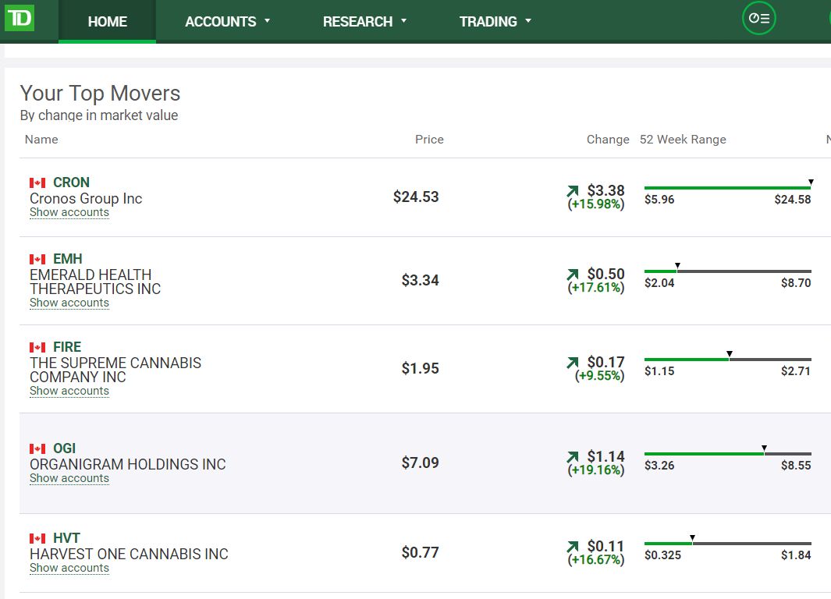This screenshot has width=831, height=599.
Task: Click the HARVEST ONE CANNABIS INC name
Action: pyautogui.click(x=129, y=554)
